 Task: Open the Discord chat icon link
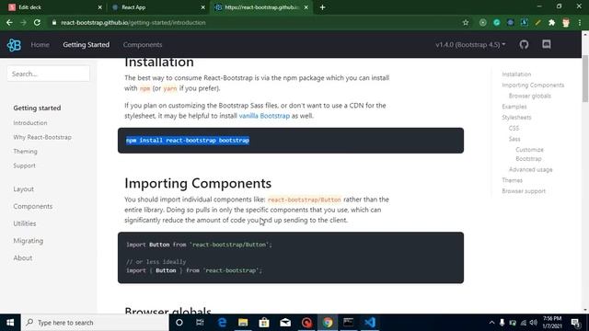(547, 45)
